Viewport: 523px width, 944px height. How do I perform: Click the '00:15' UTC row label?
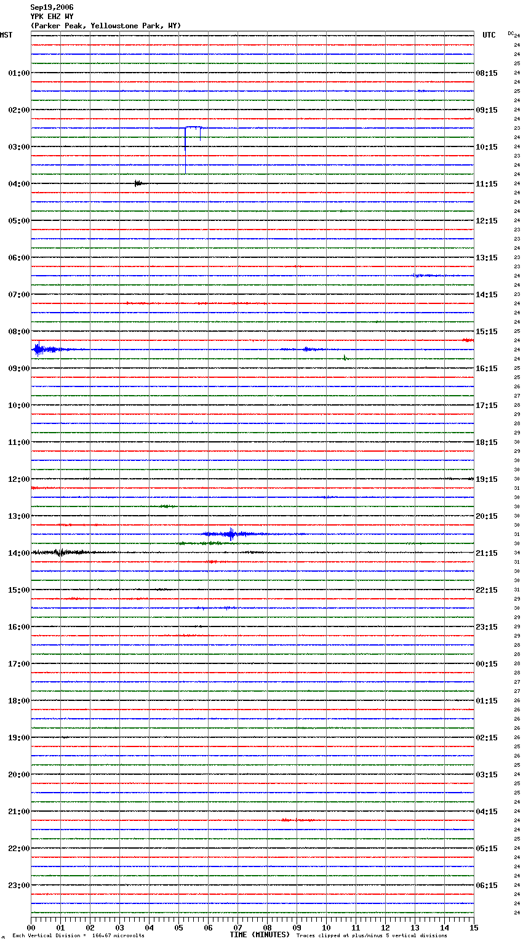[487, 664]
